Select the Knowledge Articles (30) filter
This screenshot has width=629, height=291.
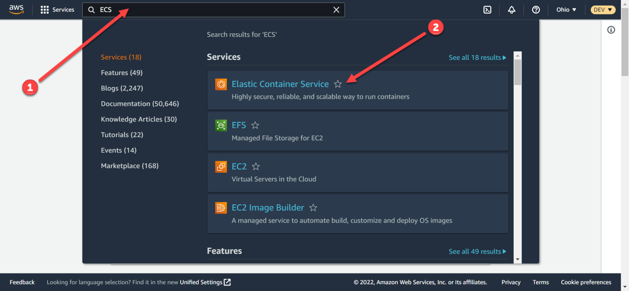pyautogui.click(x=139, y=119)
